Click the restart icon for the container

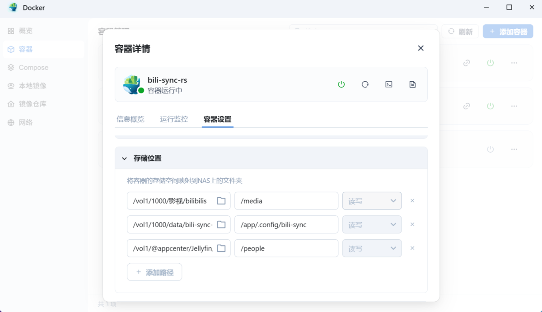(365, 84)
